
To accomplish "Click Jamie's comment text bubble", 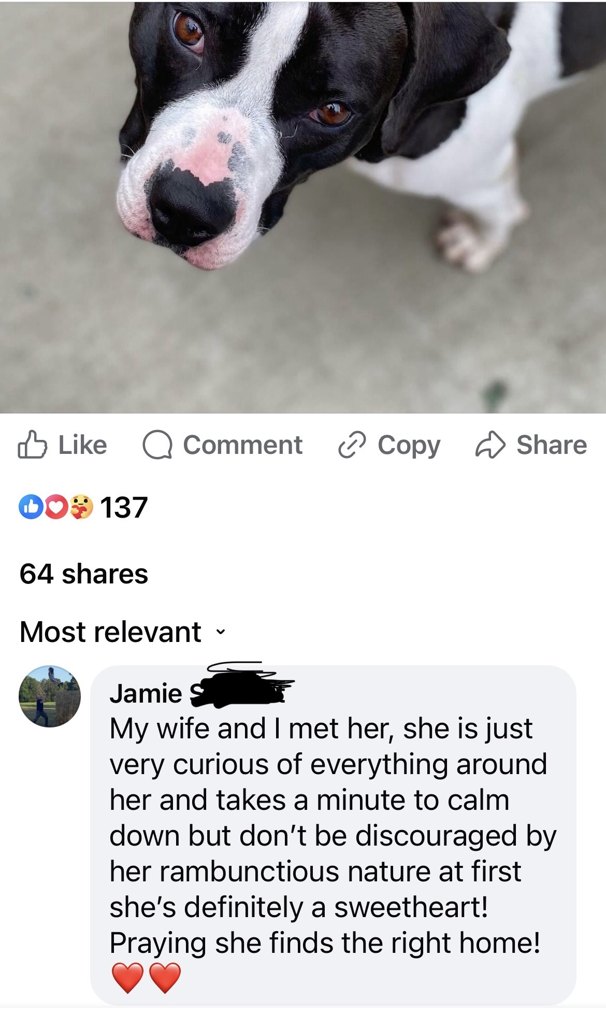I will coord(333,835).
